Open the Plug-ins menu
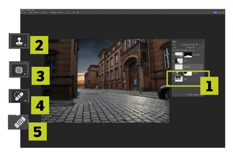 pos(23,10)
